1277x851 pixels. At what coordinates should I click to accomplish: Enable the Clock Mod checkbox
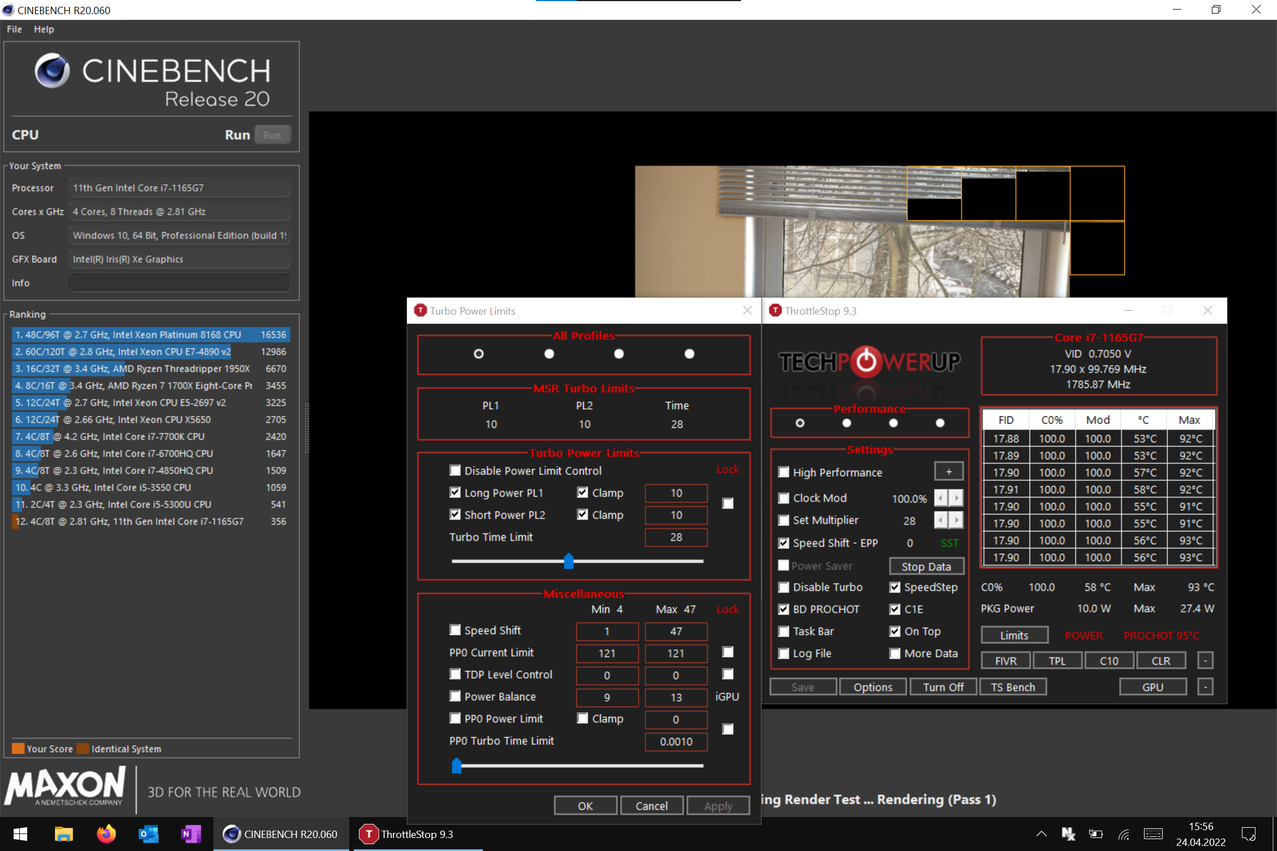pyautogui.click(x=784, y=498)
